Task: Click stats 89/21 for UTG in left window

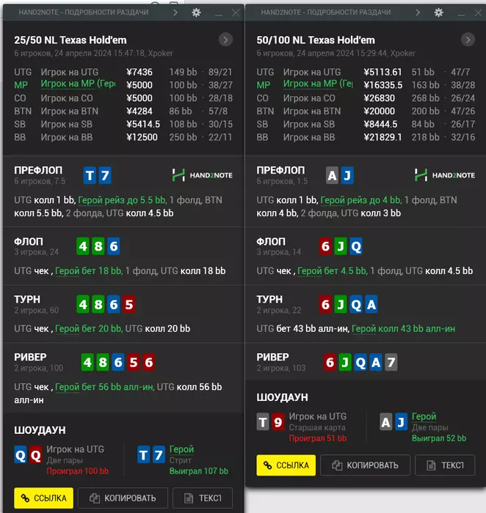Action: tap(220, 72)
